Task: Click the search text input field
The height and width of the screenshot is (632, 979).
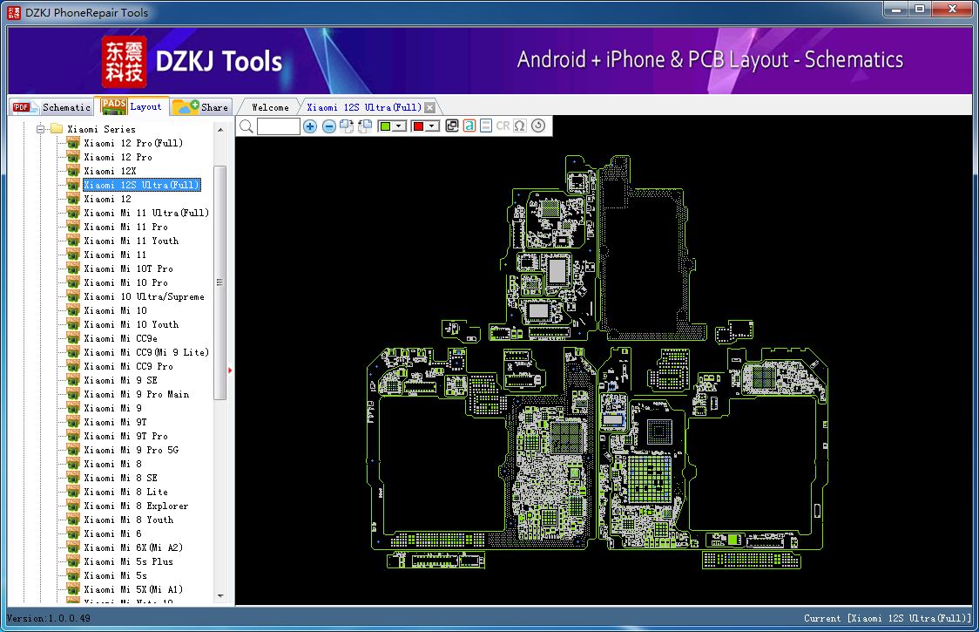Action: pyautogui.click(x=279, y=126)
